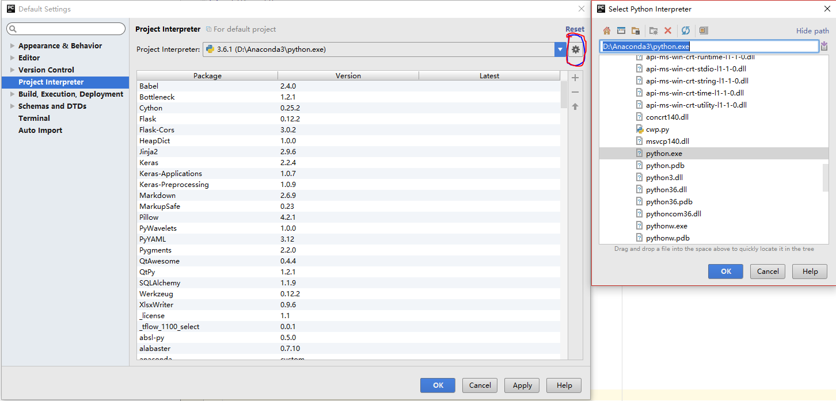Viewport: 836px width, 401px height.
Task: Expand the Schemas and DTDs node
Action: [x=13, y=106]
